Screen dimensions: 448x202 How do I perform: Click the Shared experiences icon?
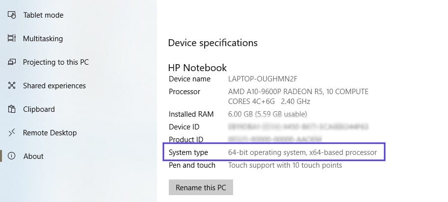pyautogui.click(x=12, y=86)
